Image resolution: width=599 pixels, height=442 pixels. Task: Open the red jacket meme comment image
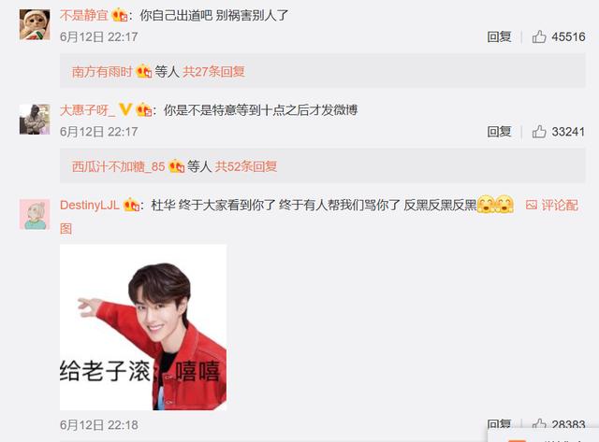pos(143,328)
